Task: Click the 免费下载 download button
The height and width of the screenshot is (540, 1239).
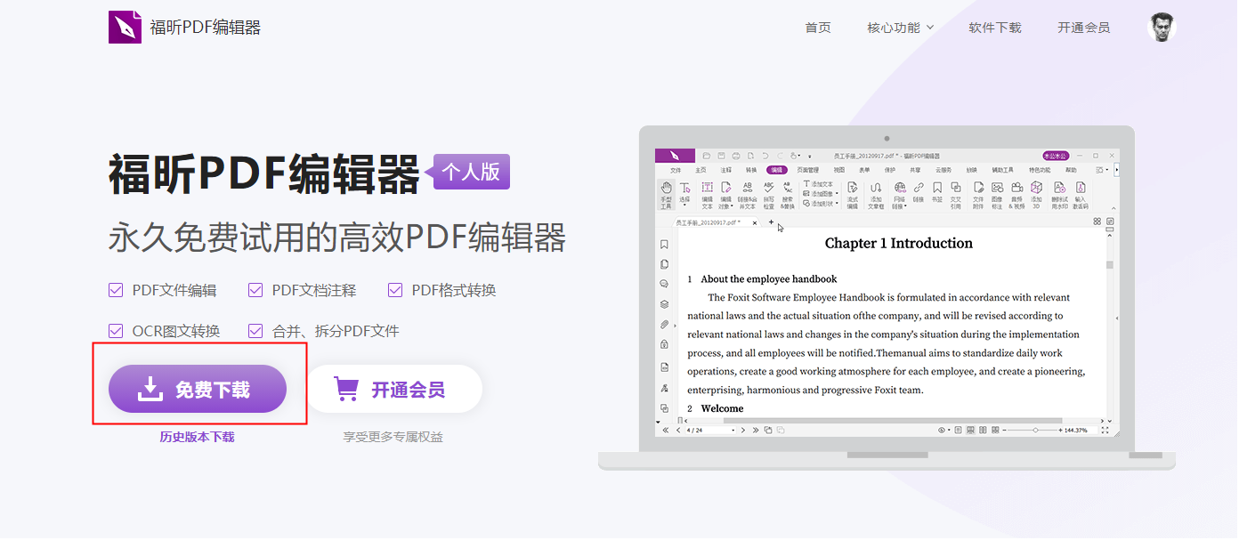Action: (197, 389)
